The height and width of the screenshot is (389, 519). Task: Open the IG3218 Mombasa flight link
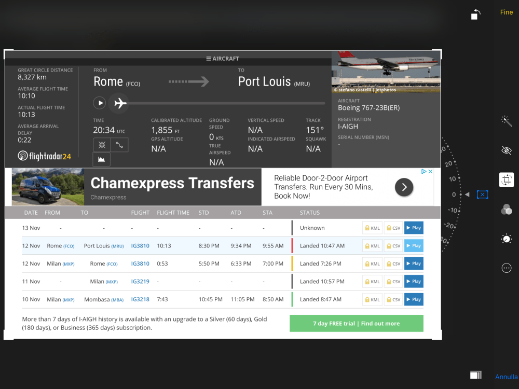click(x=140, y=299)
